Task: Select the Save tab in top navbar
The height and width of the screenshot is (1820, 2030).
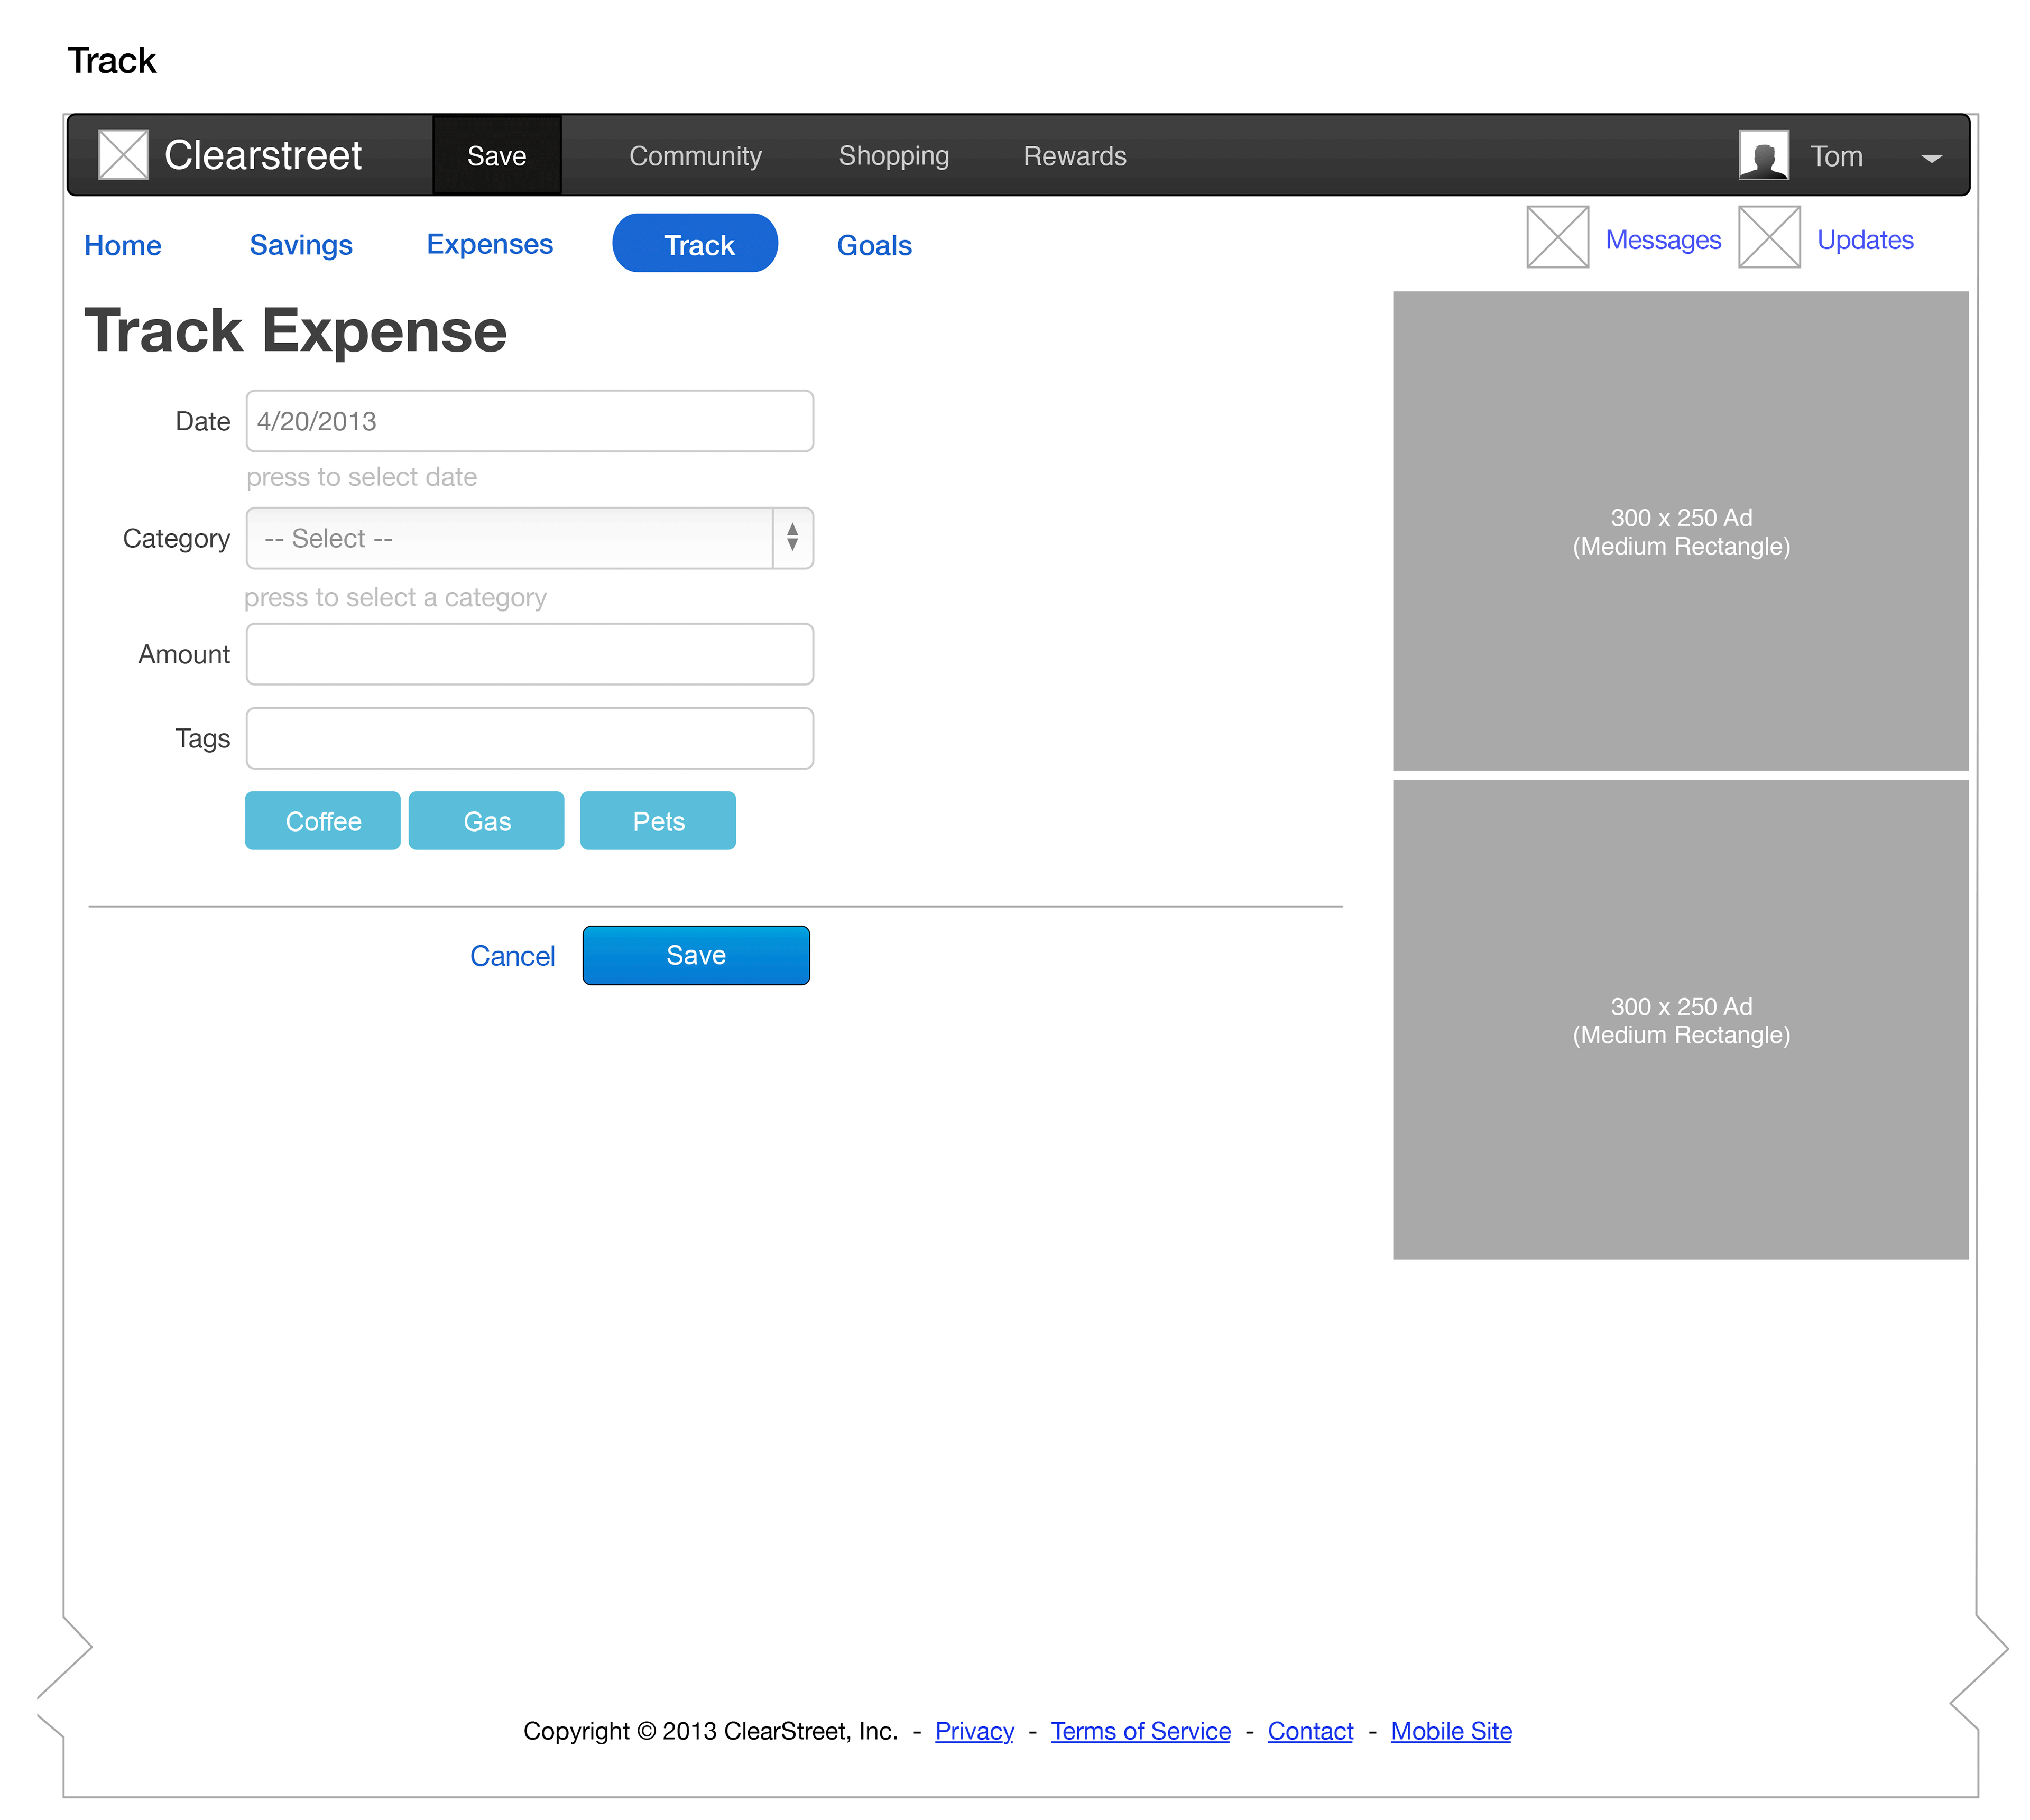Action: [496, 156]
